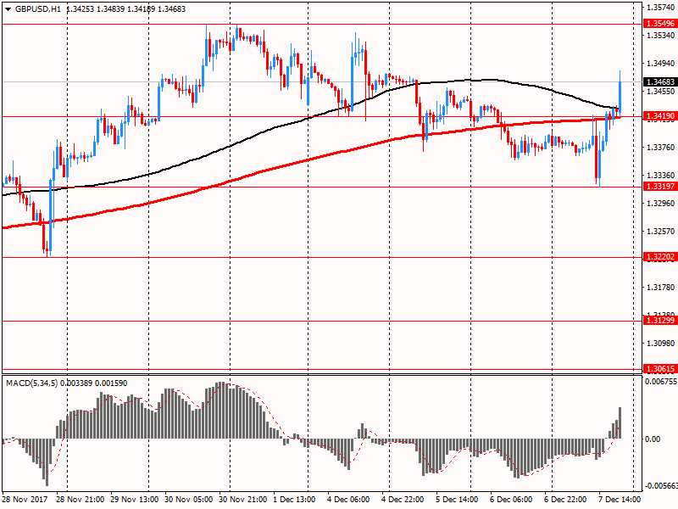Click the MACD scale value 0.006755
The width and height of the screenshot is (678, 509).
pyautogui.click(x=661, y=382)
